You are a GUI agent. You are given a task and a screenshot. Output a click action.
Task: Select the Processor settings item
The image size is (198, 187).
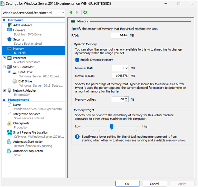pyautogui.click(x=20, y=58)
